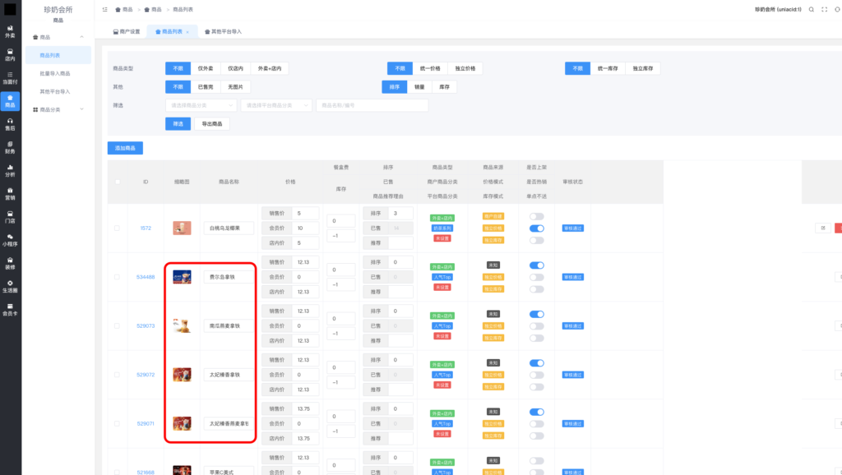842x475 pixels.
Task: Open the 财务 finance sidebar icon
Action: coord(10,146)
